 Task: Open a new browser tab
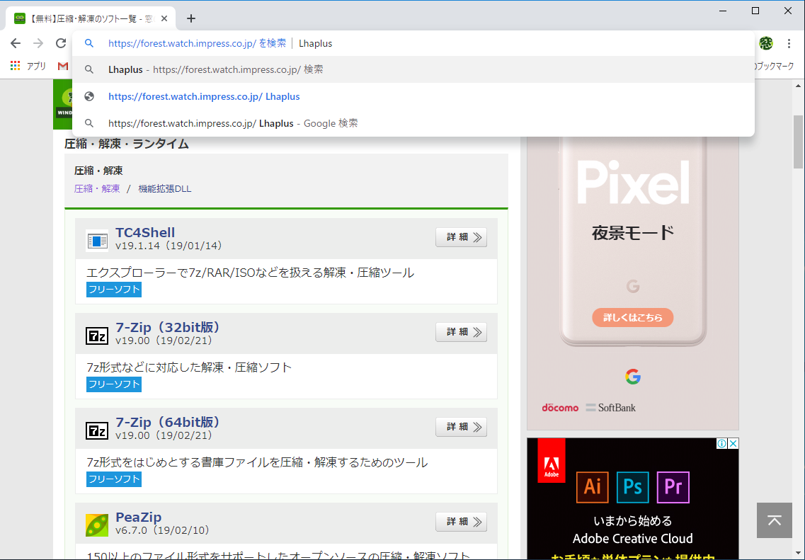click(x=190, y=18)
